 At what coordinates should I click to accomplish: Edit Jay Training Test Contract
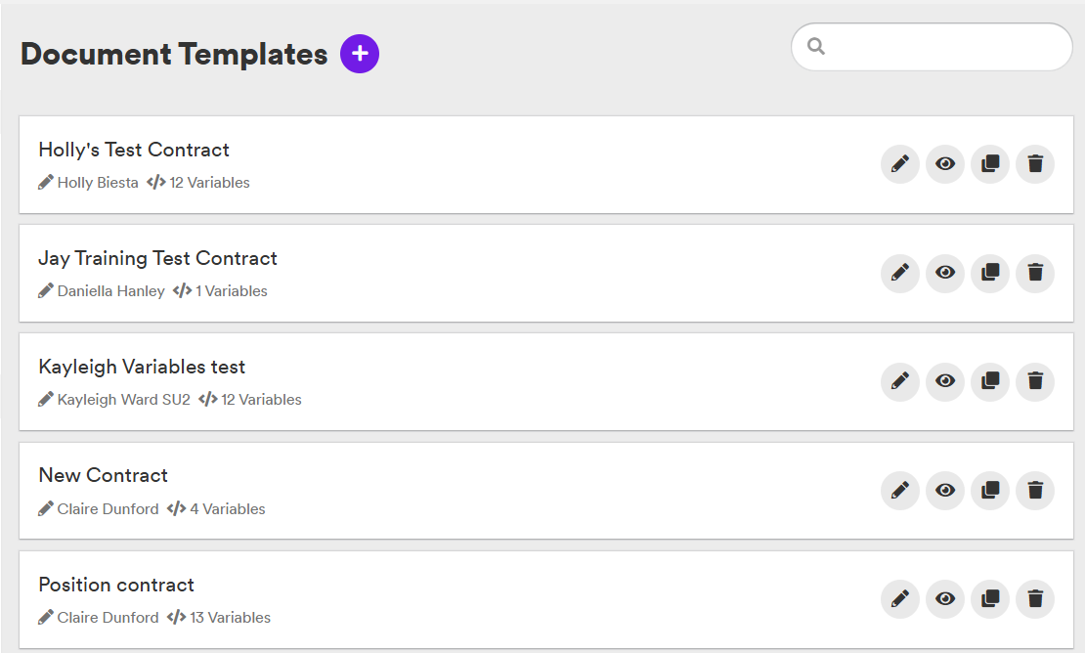point(899,273)
